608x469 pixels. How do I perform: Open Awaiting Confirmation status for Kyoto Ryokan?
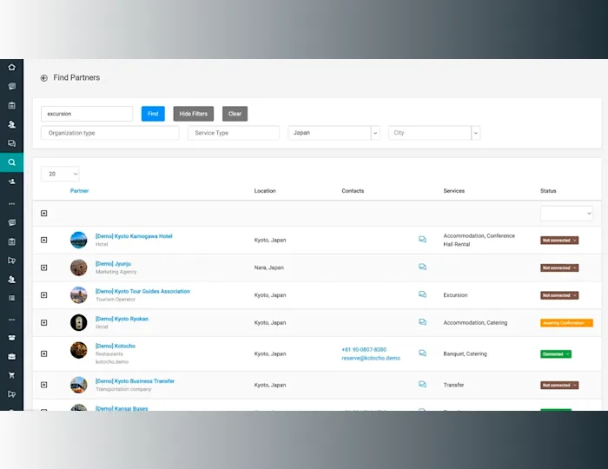click(566, 323)
